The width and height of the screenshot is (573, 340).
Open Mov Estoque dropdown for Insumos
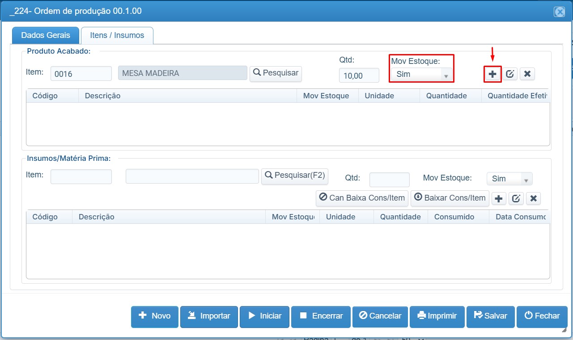[509, 179]
